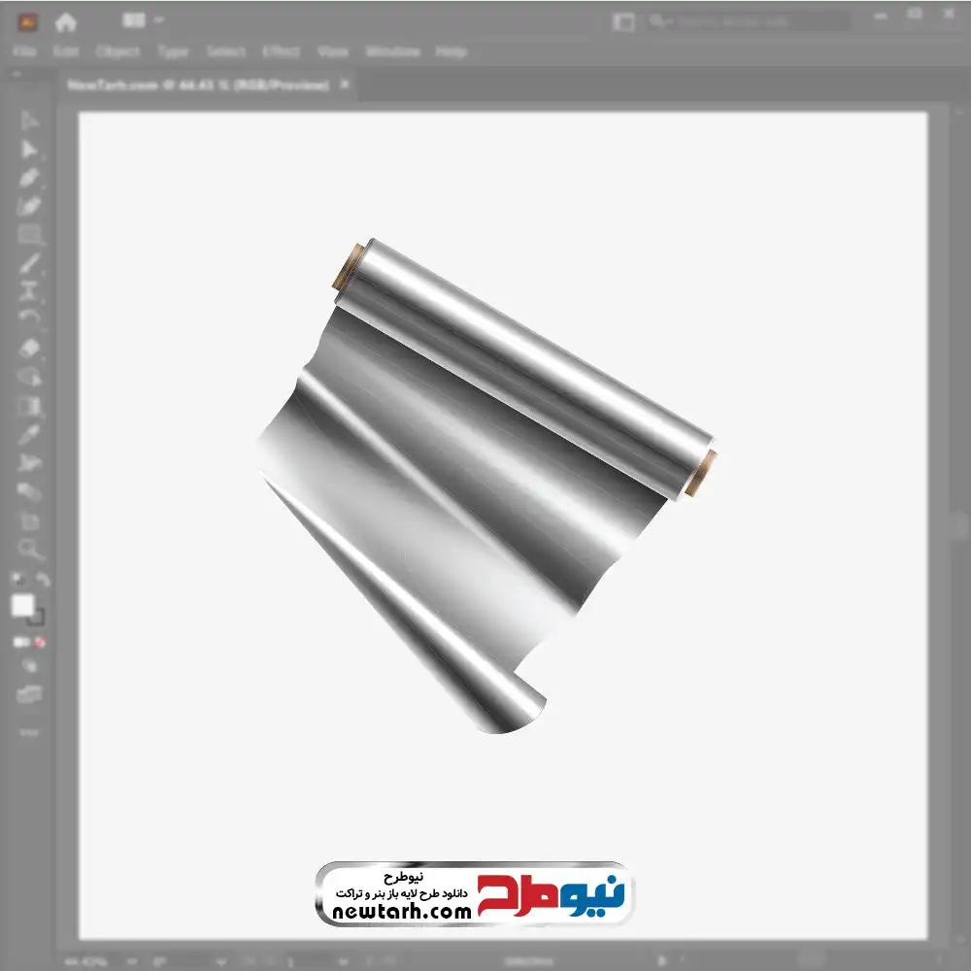971x971 pixels.
Task: Select the Rectangle shape tool
Action: 28,235
